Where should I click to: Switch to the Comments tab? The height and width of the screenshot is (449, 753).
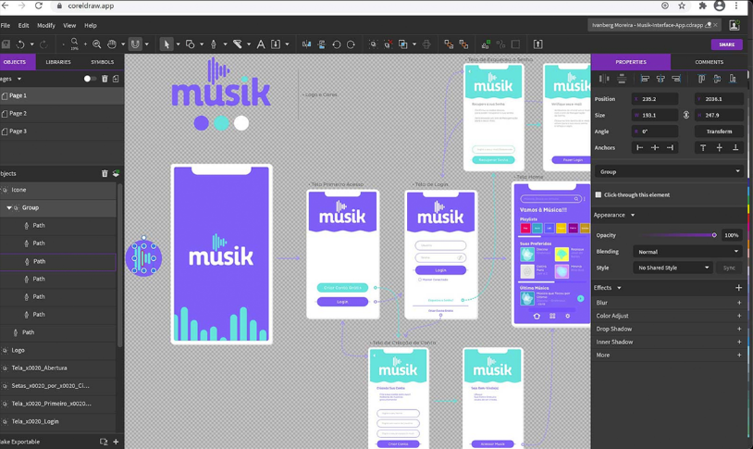coord(709,62)
